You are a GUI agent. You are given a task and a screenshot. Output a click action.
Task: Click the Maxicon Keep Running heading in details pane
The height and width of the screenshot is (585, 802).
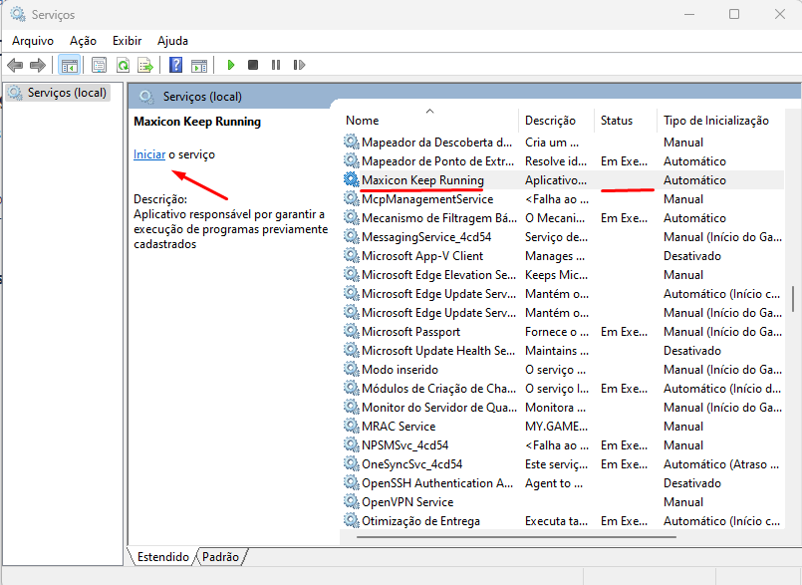point(197,122)
